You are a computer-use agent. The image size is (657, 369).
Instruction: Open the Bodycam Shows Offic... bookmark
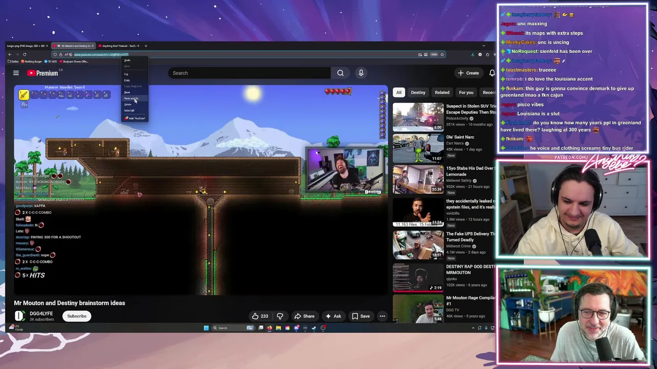[x=74, y=61]
